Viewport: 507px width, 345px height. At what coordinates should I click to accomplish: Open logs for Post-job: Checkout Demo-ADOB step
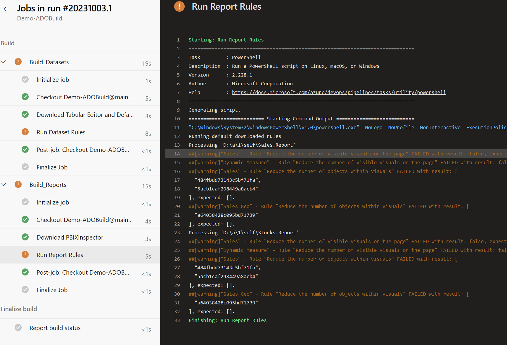(83, 150)
